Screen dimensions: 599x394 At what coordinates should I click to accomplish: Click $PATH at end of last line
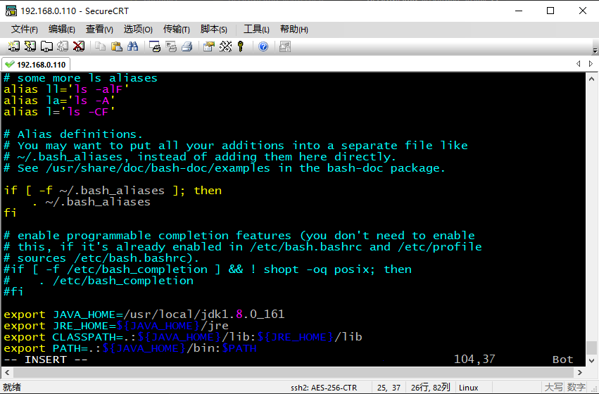click(x=239, y=348)
